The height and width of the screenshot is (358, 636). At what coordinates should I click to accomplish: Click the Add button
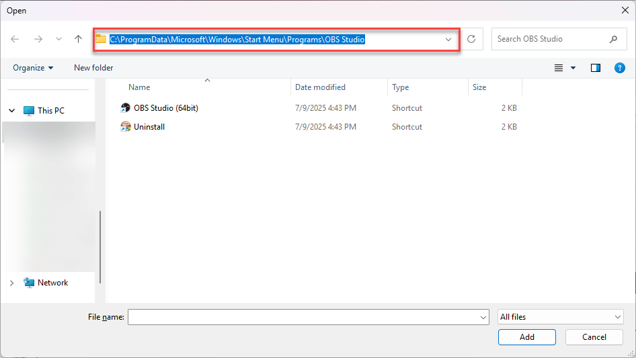527,337
